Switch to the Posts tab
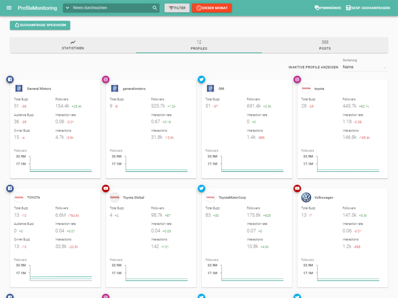Viewport: 398px width, 298px height. [x=325, y=45]
